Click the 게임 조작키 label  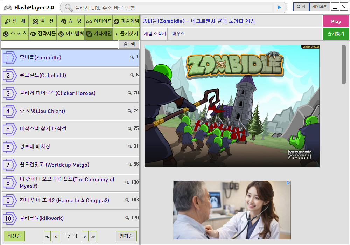pos(155,34)
